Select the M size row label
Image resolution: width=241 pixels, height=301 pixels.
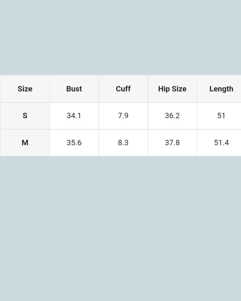[x=25, y=143]
